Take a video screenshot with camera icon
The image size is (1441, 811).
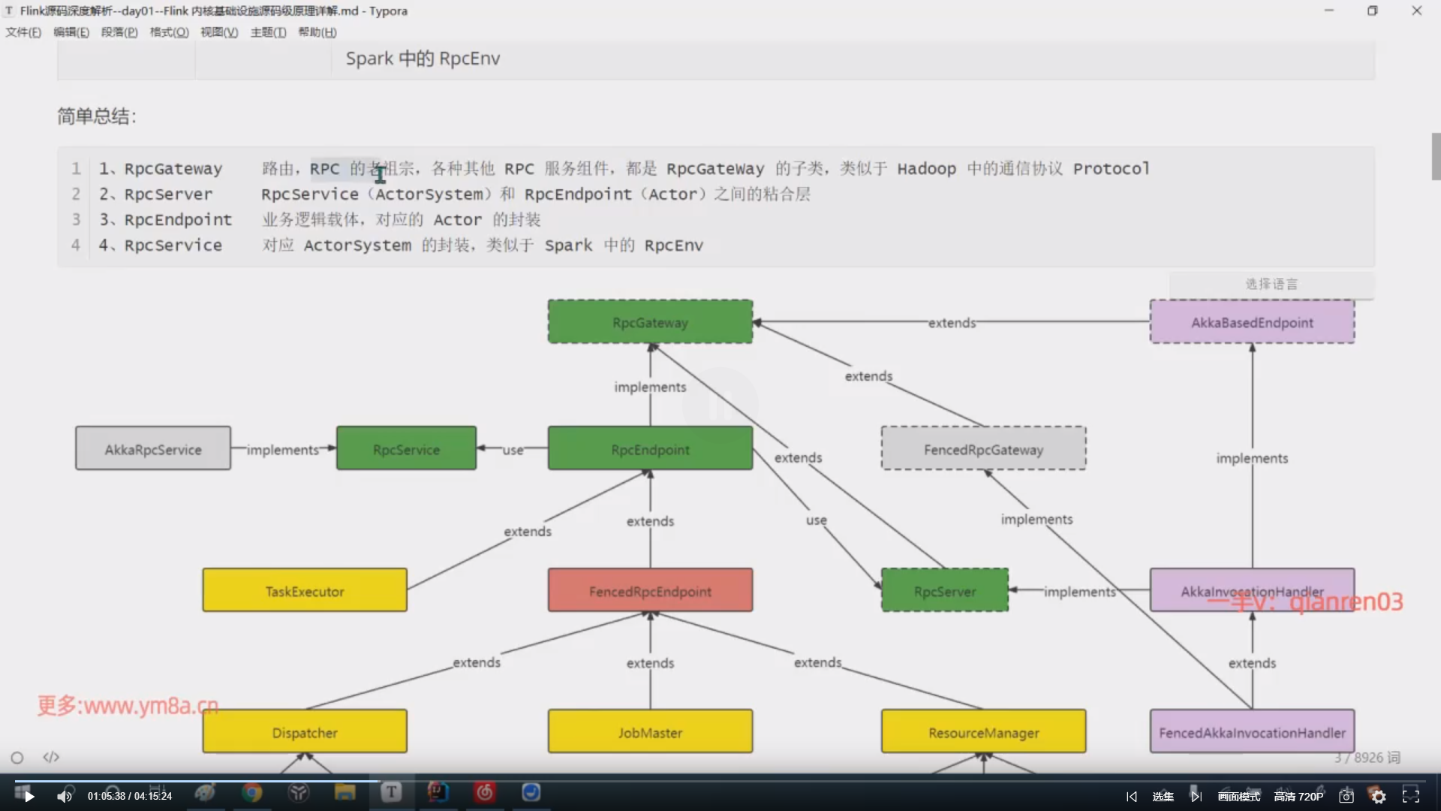(x=1346, y=796)
